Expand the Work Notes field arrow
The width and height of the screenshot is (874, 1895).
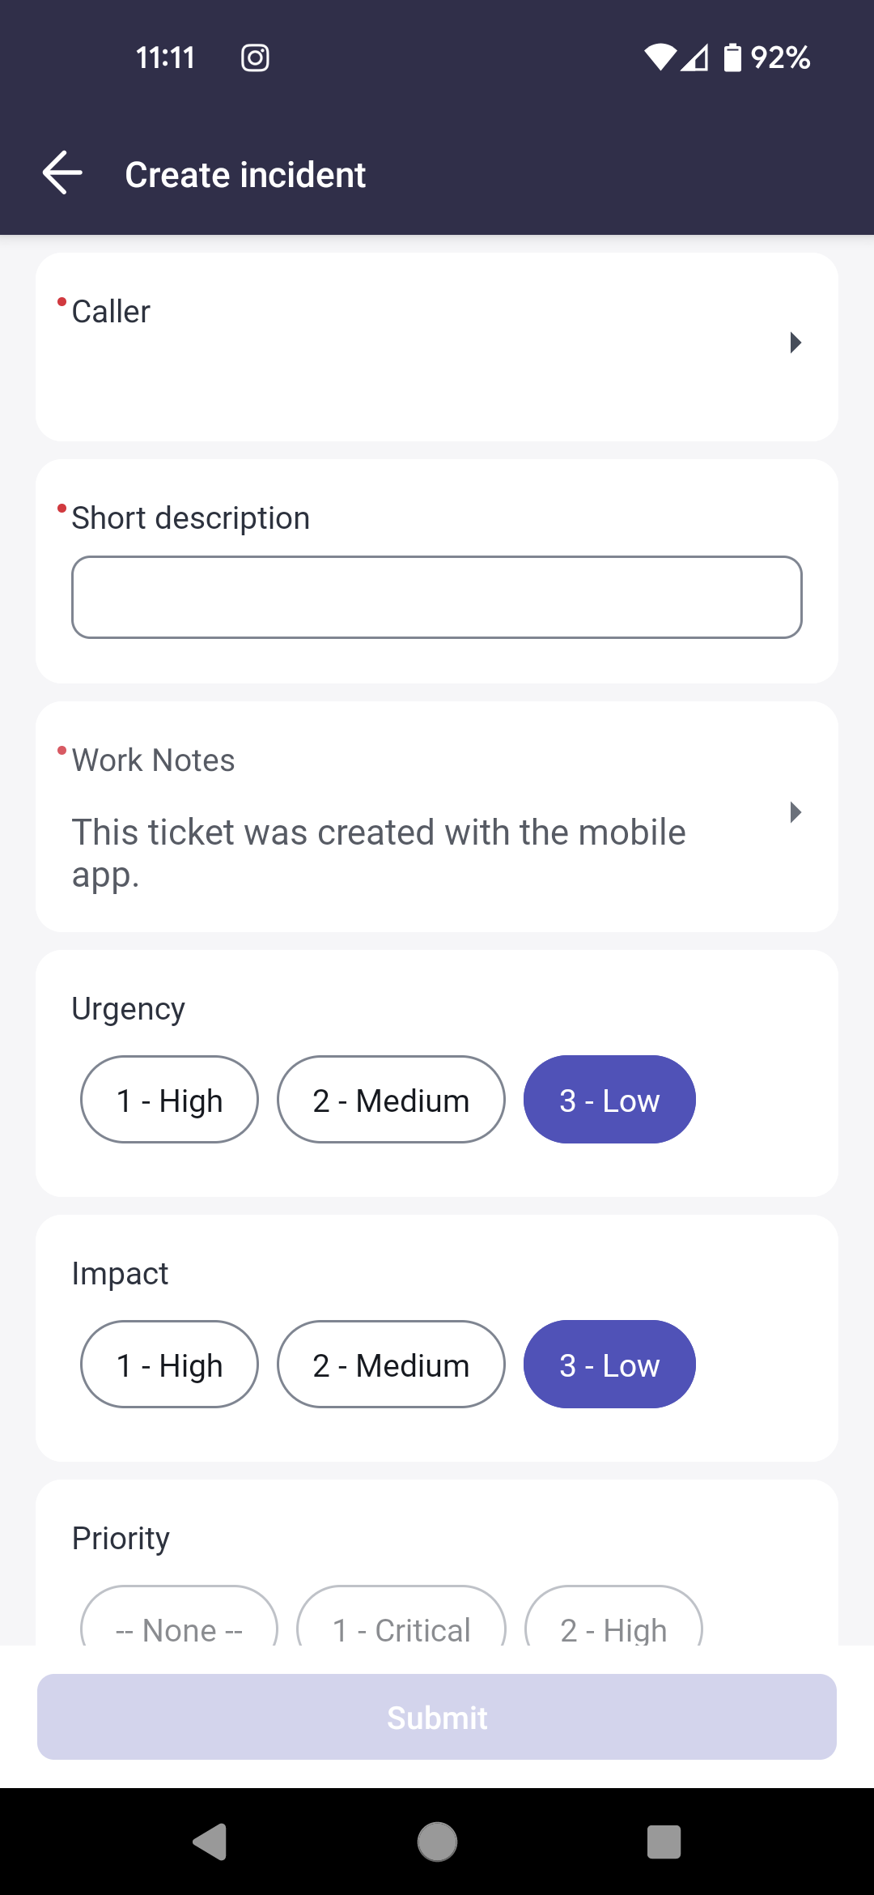click(x=796, y=812)
